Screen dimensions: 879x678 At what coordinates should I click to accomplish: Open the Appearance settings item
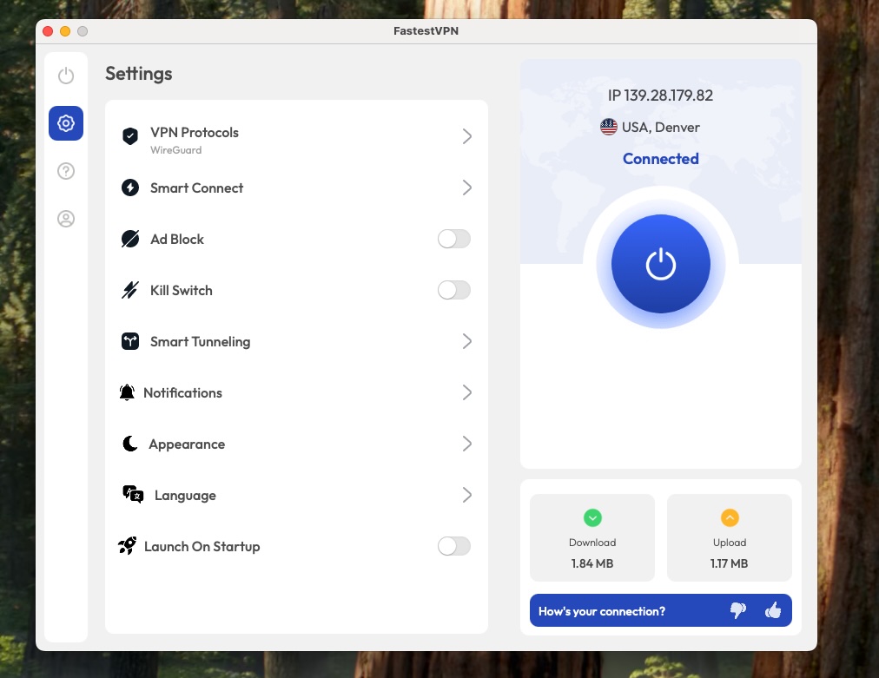(187, 444)
